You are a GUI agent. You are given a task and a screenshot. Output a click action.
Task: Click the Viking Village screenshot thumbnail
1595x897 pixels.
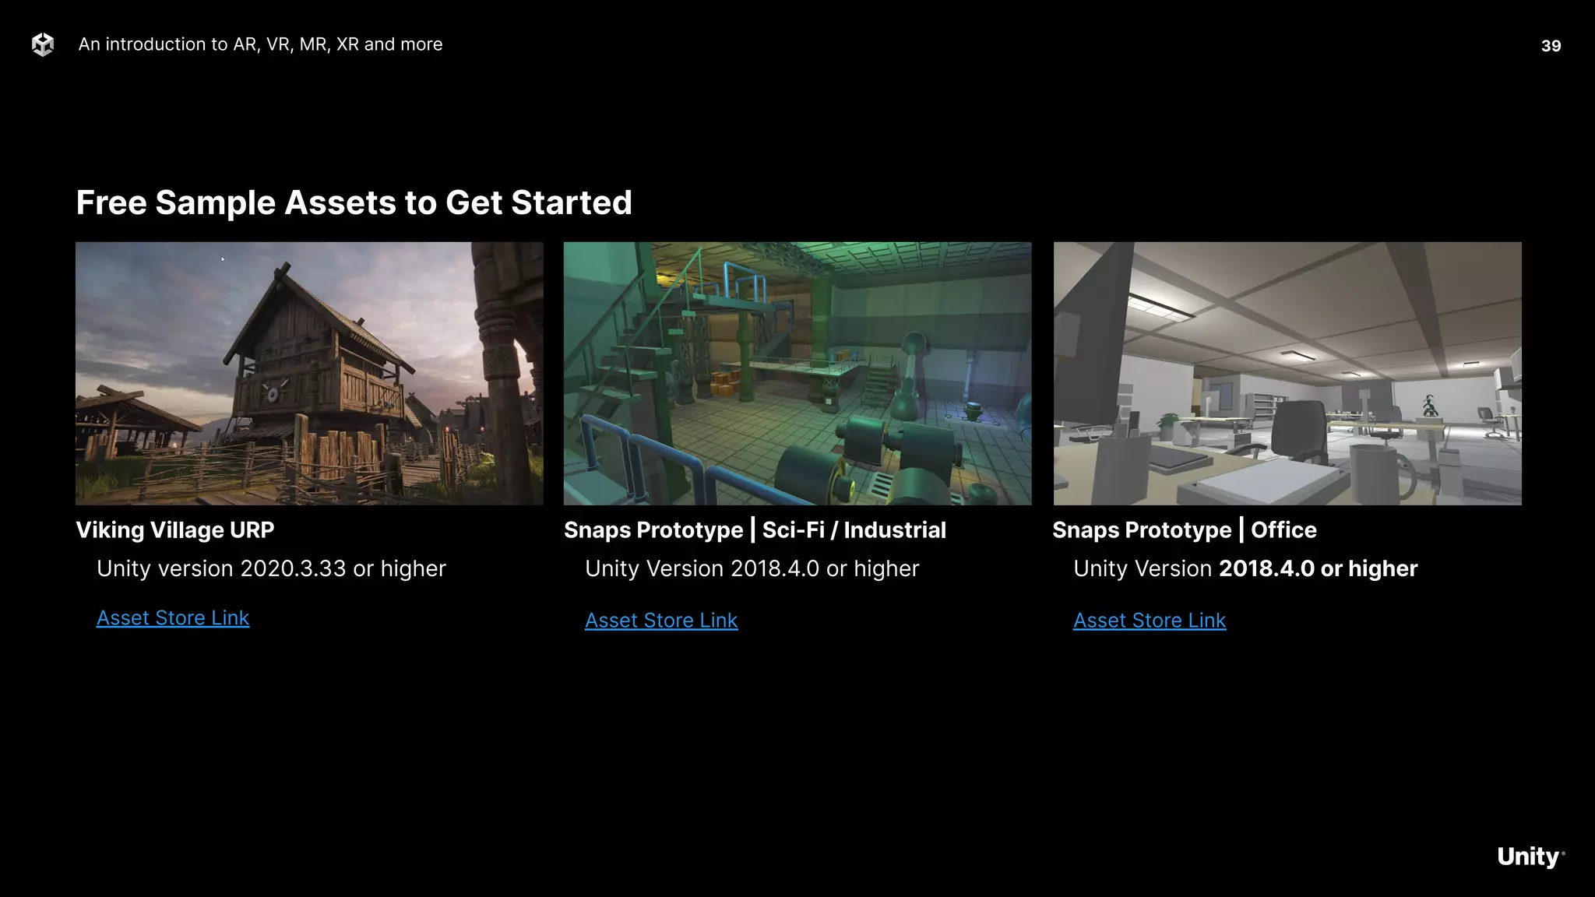coord(309,373)
